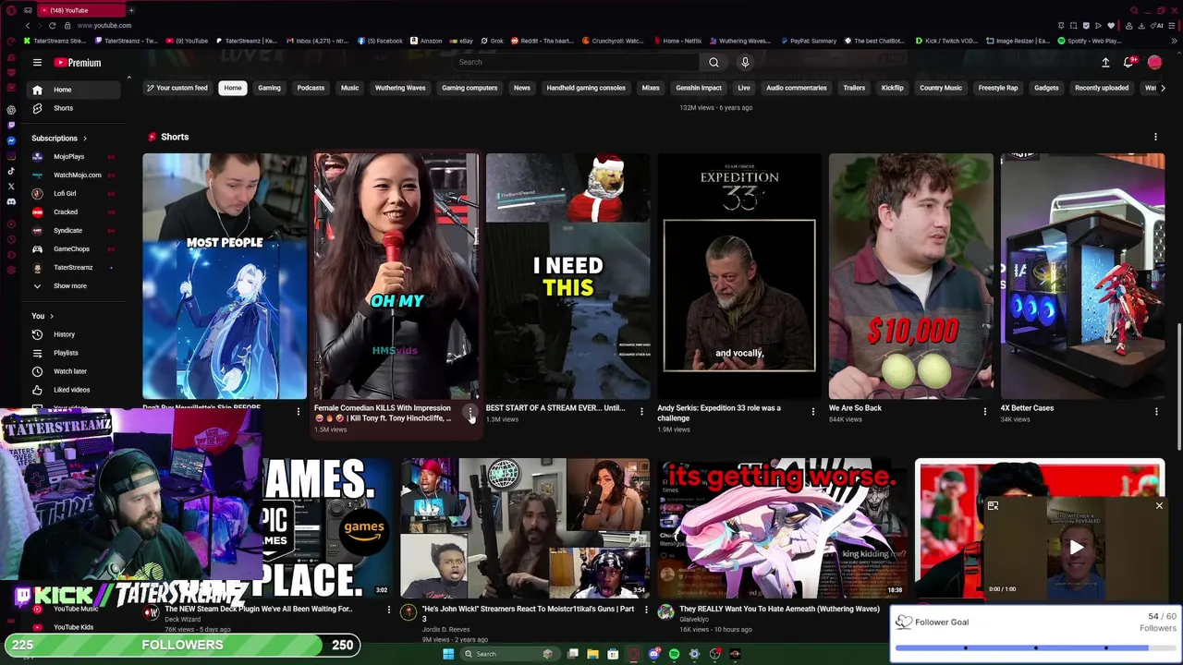
Task: Open the Expedition 33 Andy Serkis short thumbnail
Action: tap(739, 276)
